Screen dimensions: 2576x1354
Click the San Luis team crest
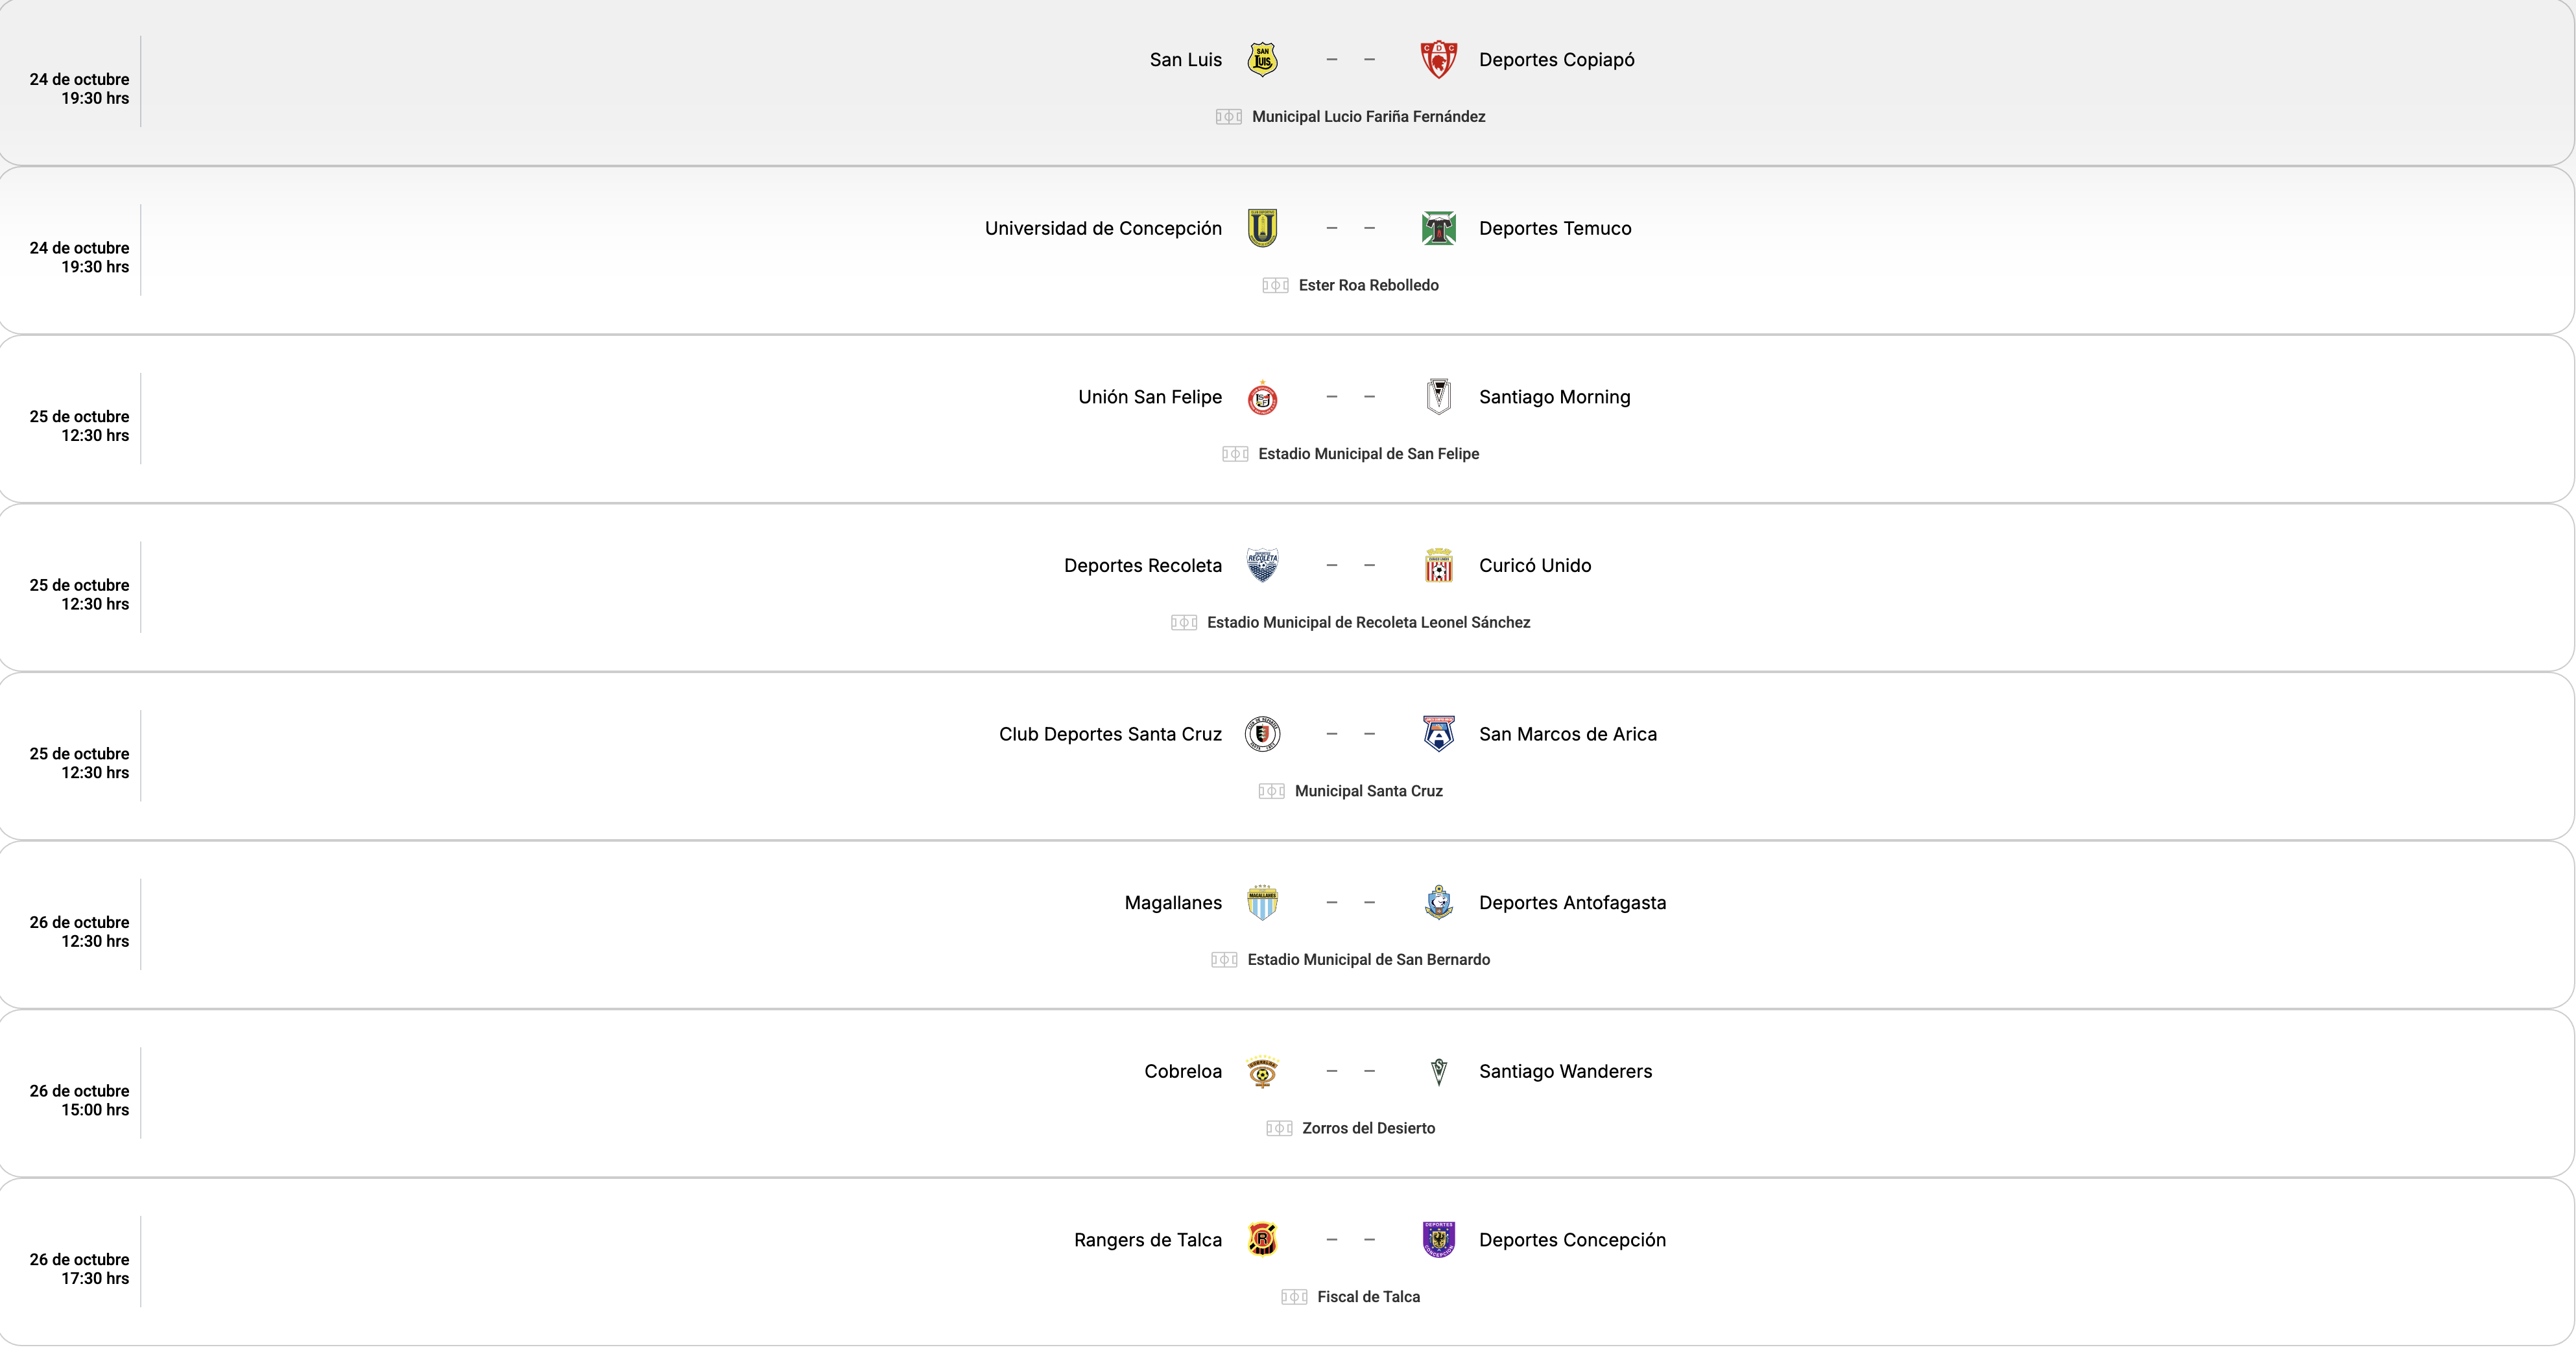[x=1262, y=60]
